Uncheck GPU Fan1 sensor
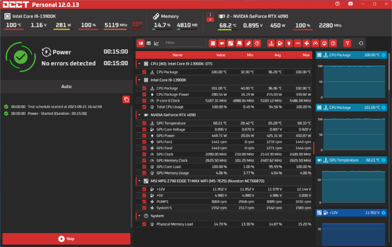The height and width of the screenshot is (247, 392). tap(144, 142)
